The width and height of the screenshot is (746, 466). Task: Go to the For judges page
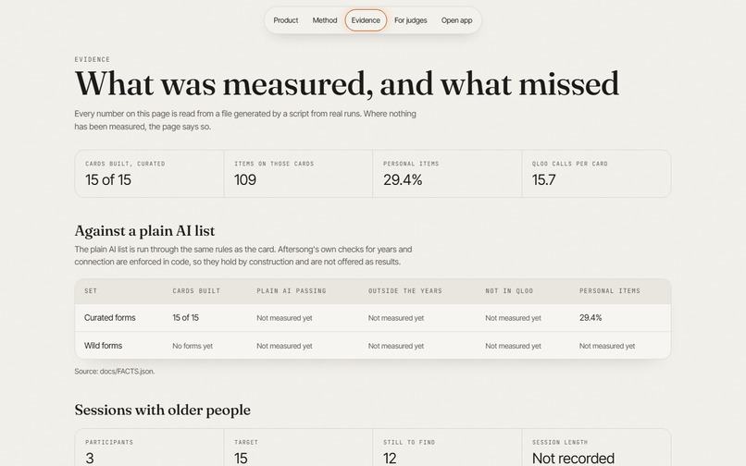pos(410,20)
